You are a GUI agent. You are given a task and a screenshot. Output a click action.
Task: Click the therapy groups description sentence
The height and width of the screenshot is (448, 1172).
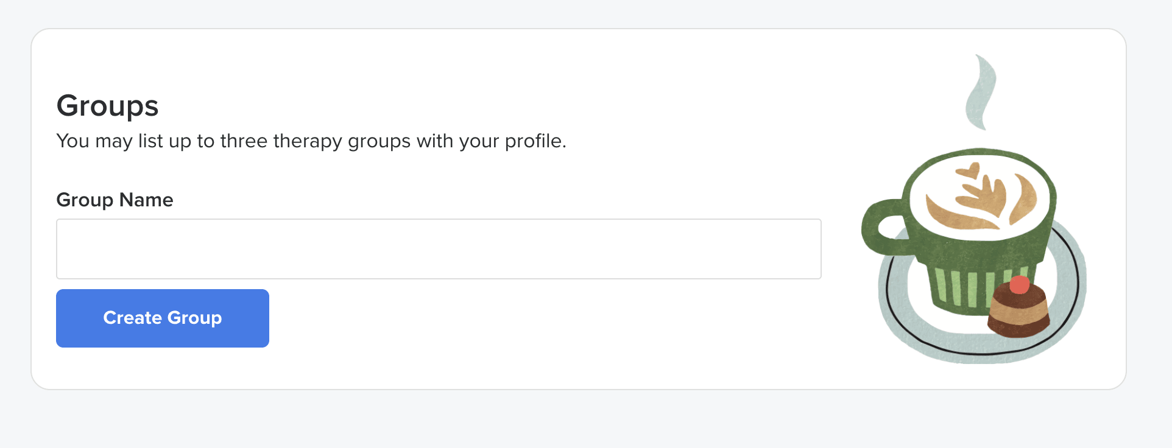311,141
